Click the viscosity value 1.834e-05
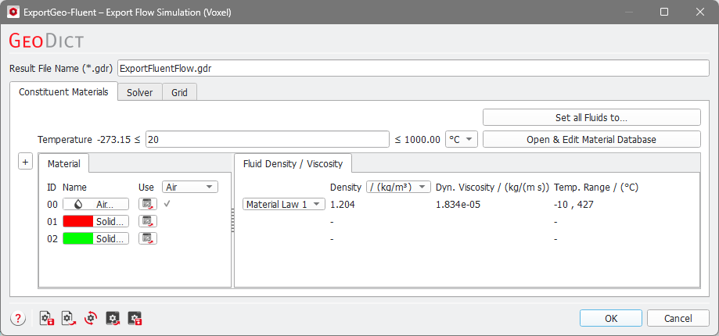Image resolution: width=719 pixels, height=336 pixels. (458, 205)
